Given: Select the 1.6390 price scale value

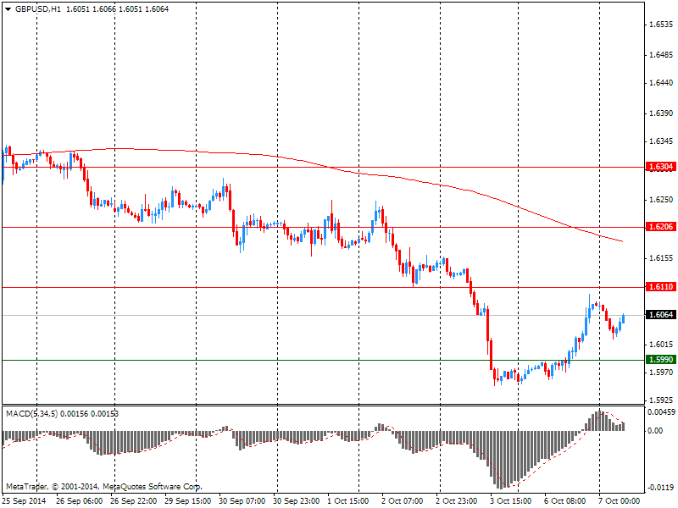Looking at the screenshot, I should [x=662, y=113].
